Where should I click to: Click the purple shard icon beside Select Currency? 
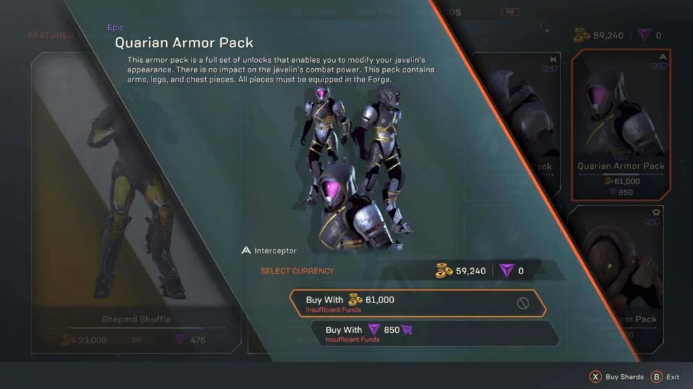[506, 271]
